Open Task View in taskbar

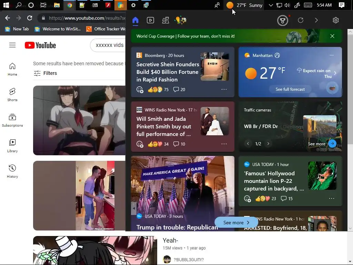[x=43, y=5]
